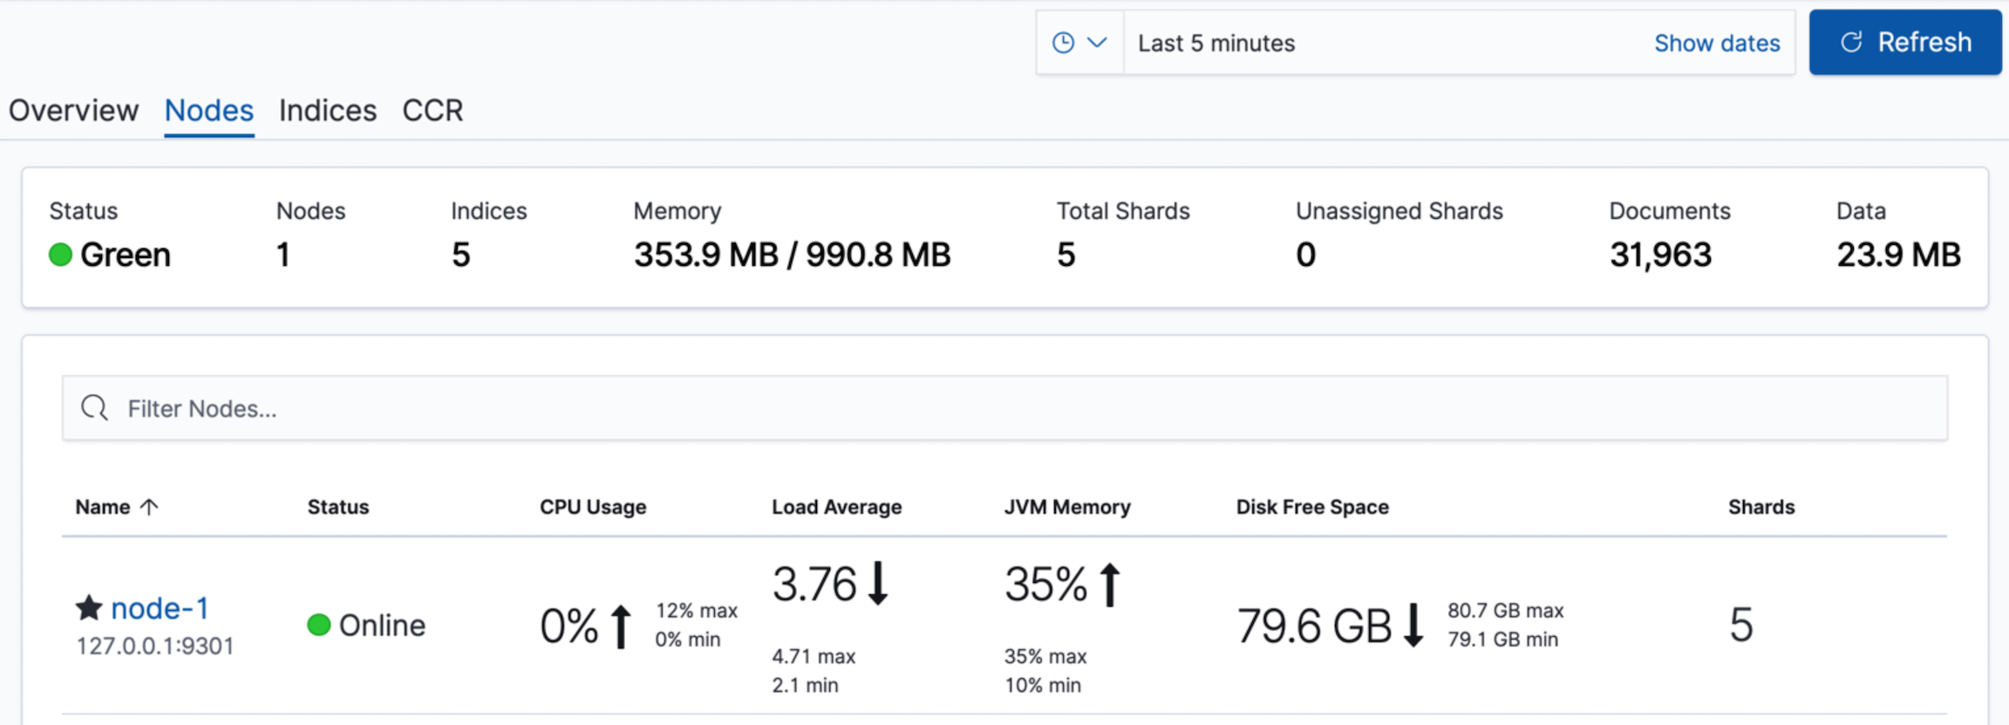2009x725 pixels.
Task: Sort nodes by Shards column header
Action: [x=1760, y=507]
